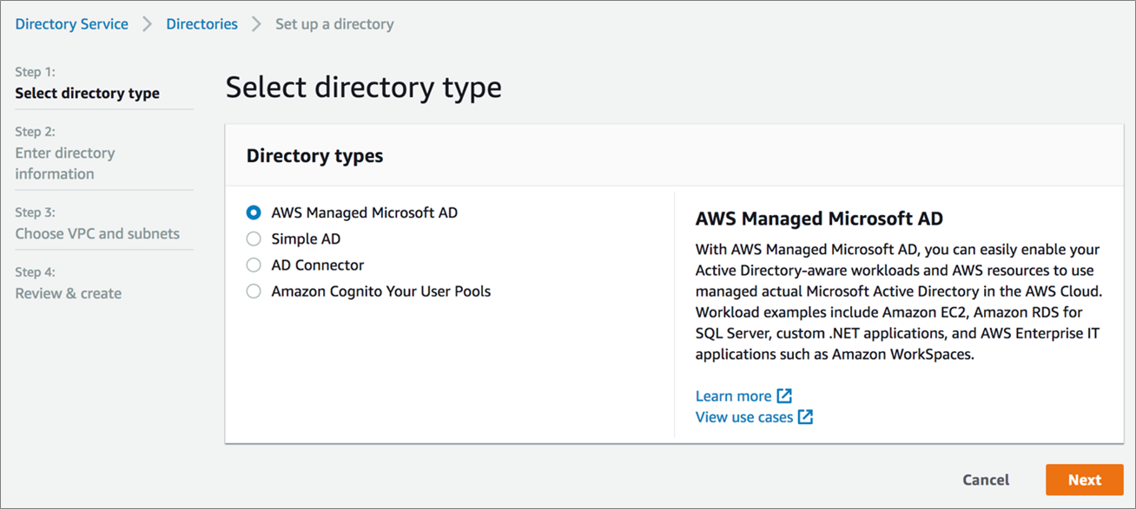The width and height of the screenshot is (1136, 509).
Task: Navigate to the Directories breadcrumb
Action: tap(201, 24)
